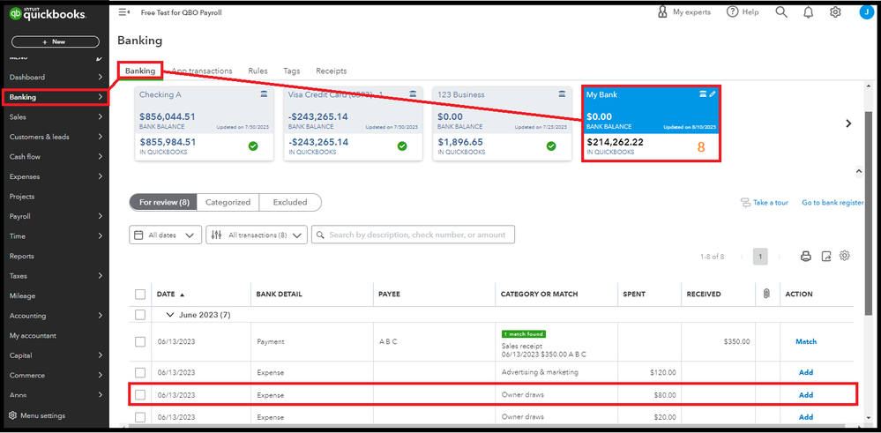Select the $80.00 Owner draws expense checkbox
881x433 pixels.
tap(140, 395)
